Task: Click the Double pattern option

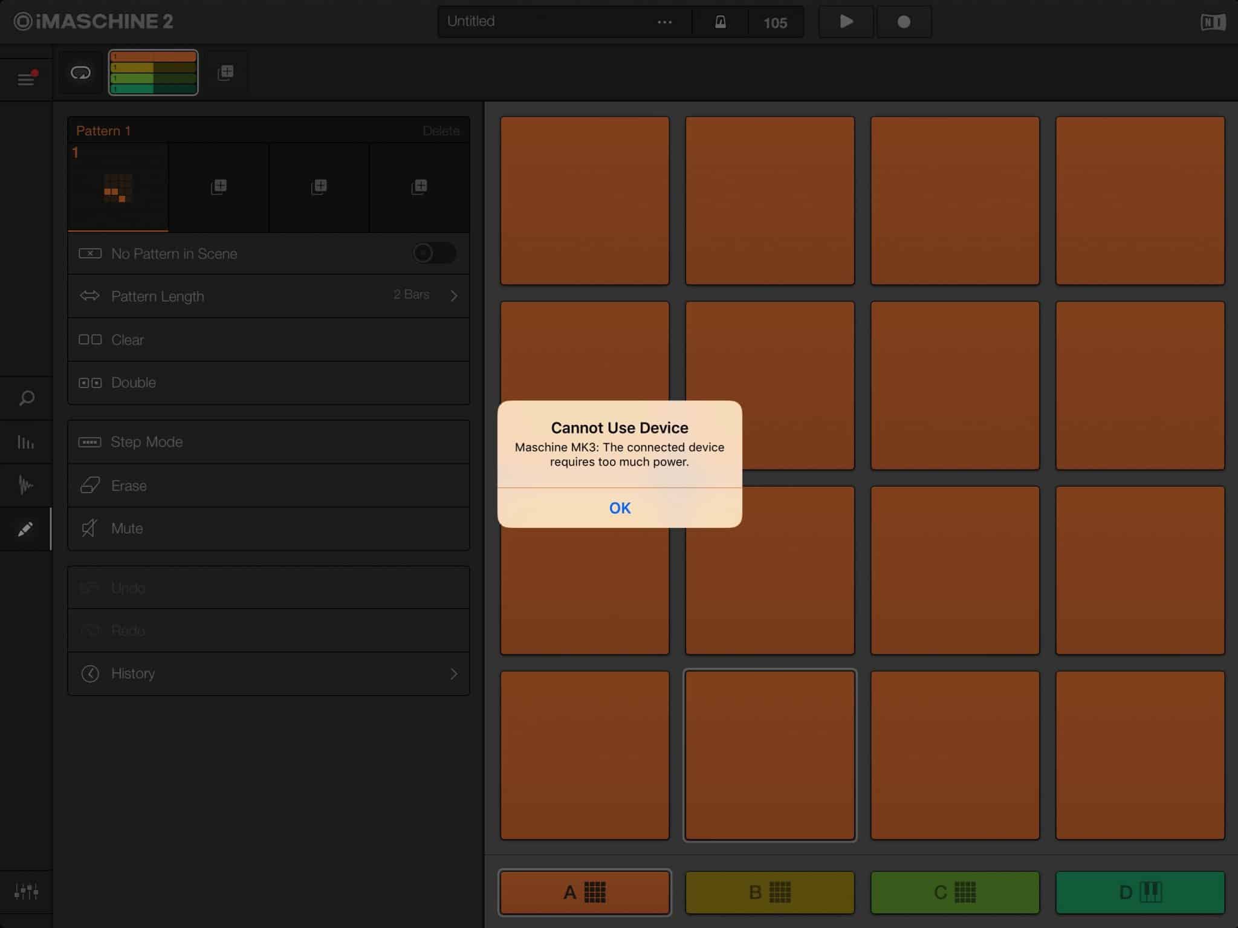Action: click(268, 383)
